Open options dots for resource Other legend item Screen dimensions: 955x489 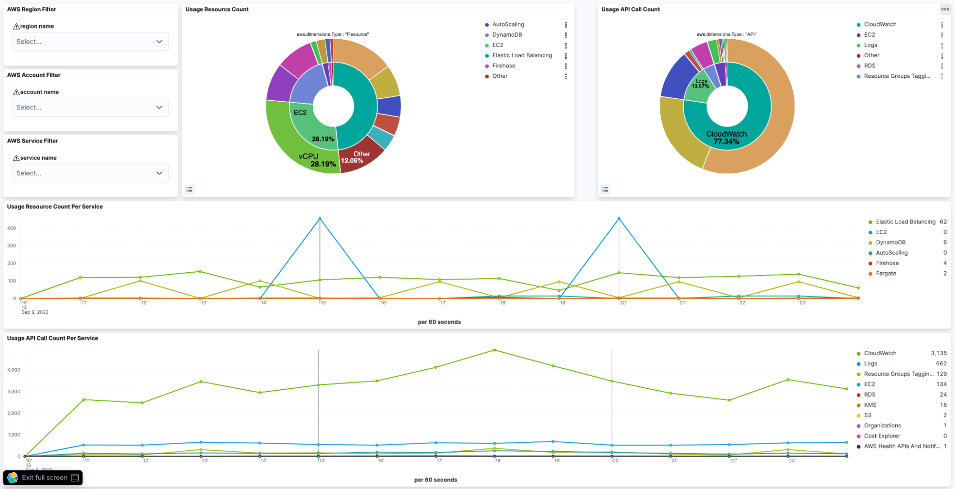(x=566, y=76)
